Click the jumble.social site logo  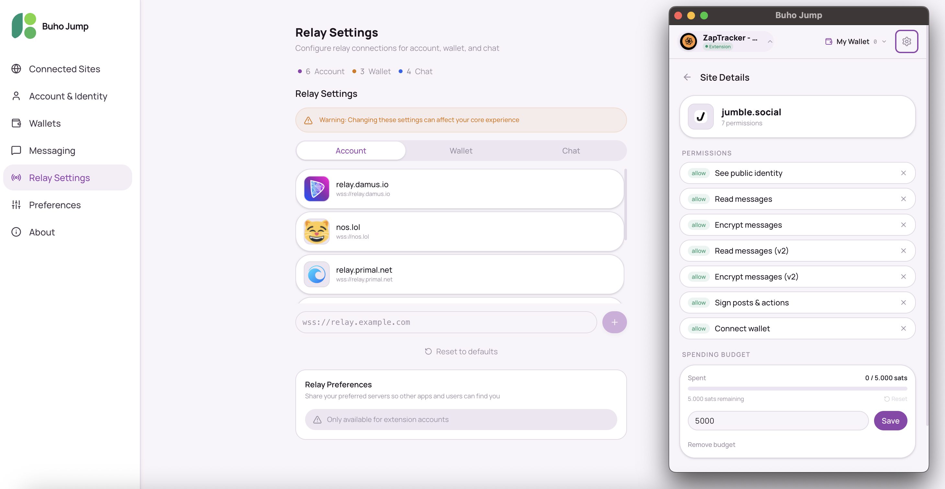[x=700, y=117]
